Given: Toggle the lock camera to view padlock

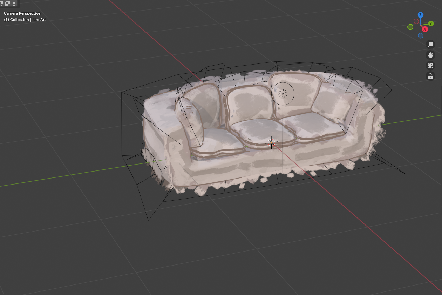Looking at the screenshot, I should point(430,76).
